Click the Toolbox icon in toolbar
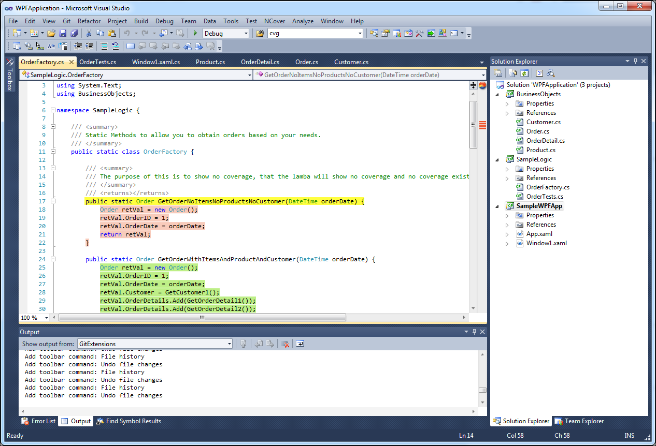The image size is (656, 446). 419,33
